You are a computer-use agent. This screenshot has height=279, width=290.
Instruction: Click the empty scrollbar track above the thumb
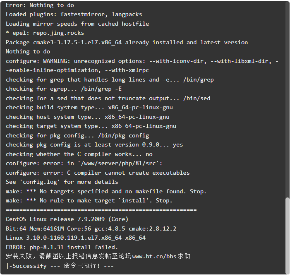(x=287, y=100)
